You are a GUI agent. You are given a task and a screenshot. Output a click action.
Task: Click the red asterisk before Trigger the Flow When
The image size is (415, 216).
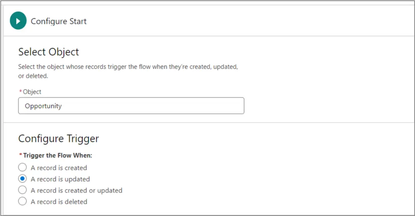tap(20, 155)
